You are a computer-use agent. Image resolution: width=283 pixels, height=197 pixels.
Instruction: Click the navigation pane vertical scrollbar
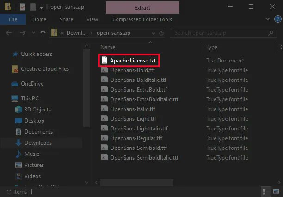[87, 88]
